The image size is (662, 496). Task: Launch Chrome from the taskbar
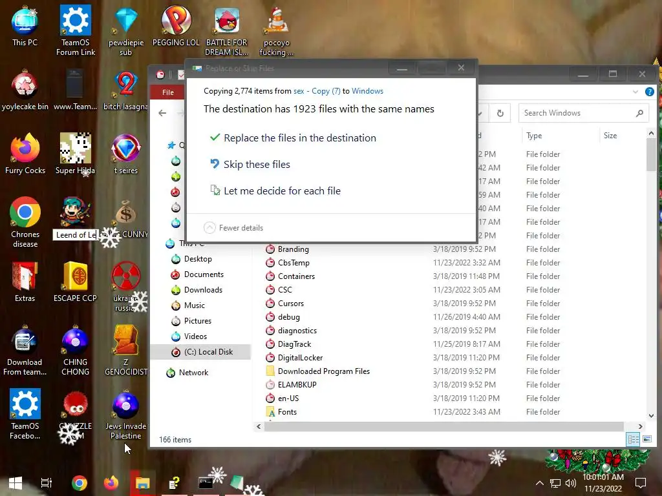79,483
